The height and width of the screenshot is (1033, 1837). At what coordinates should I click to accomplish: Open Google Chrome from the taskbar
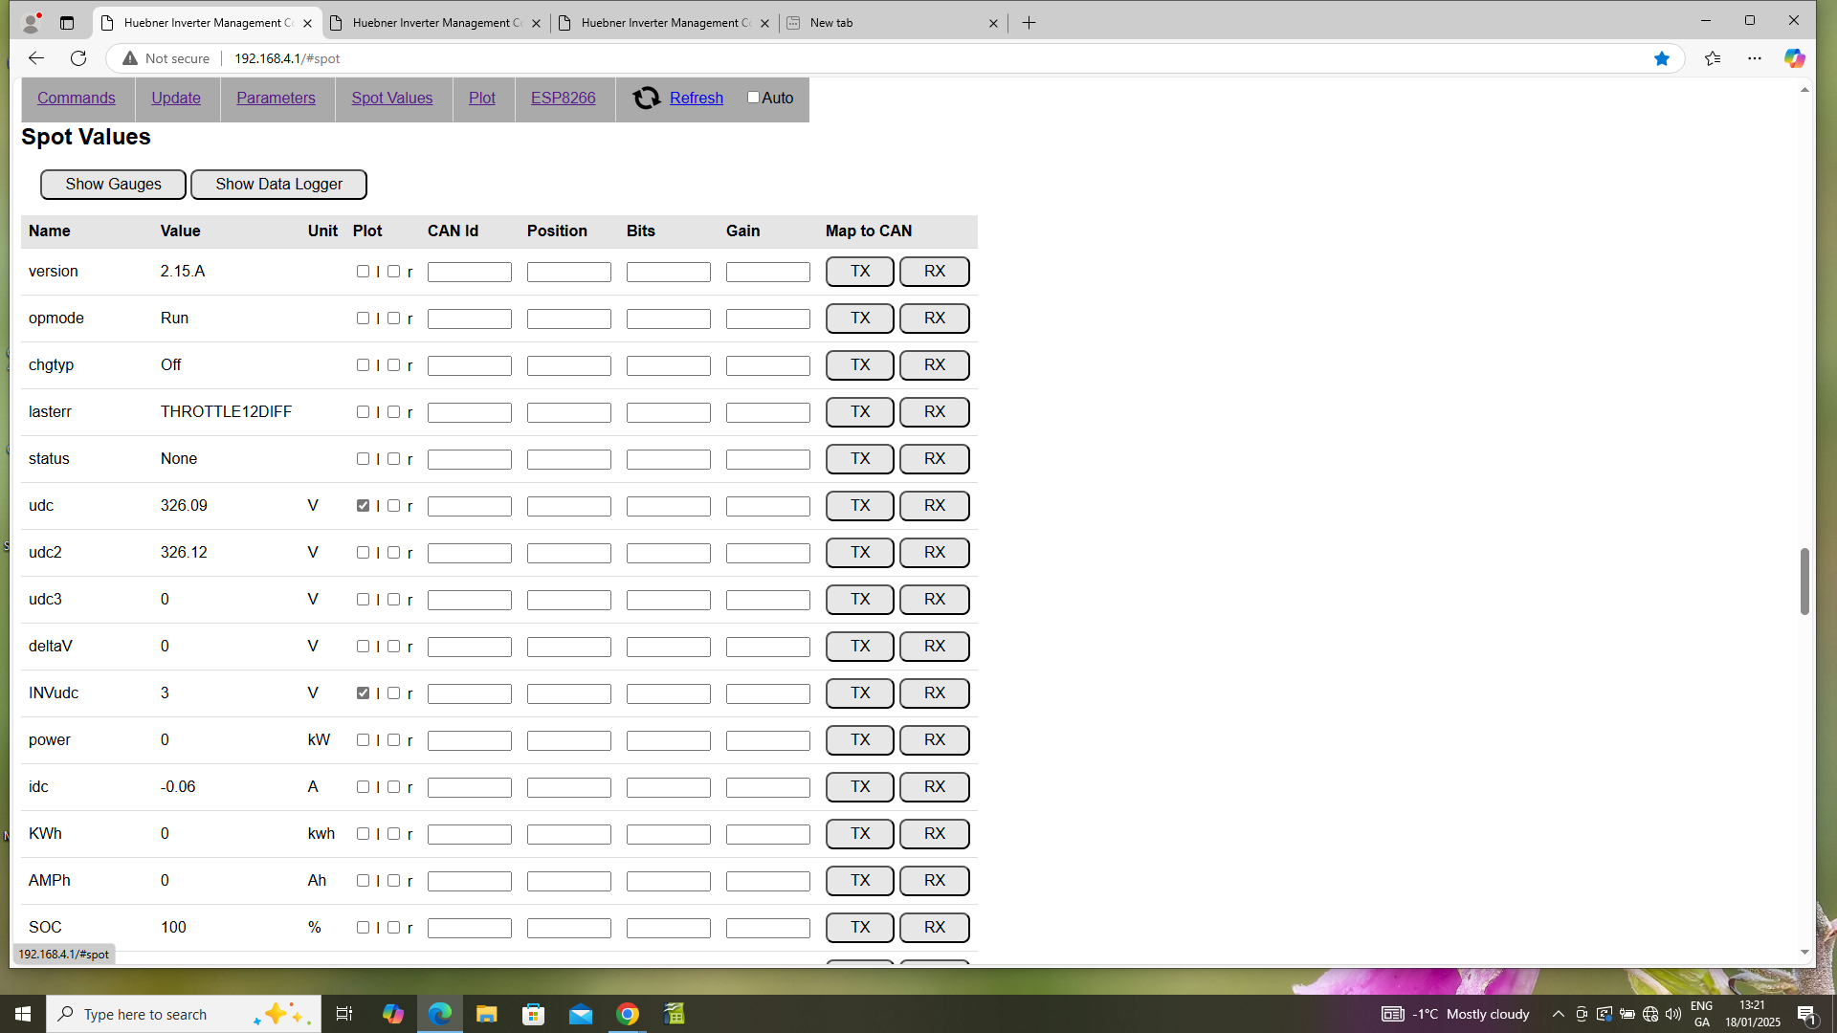[628, 1014]
